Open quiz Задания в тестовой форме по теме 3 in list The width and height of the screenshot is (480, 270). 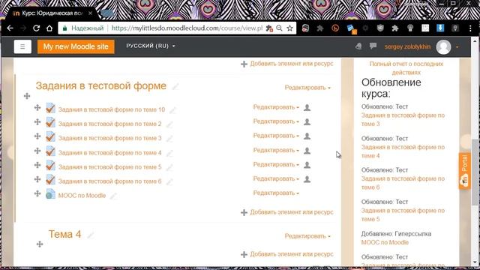click(110, 138)
